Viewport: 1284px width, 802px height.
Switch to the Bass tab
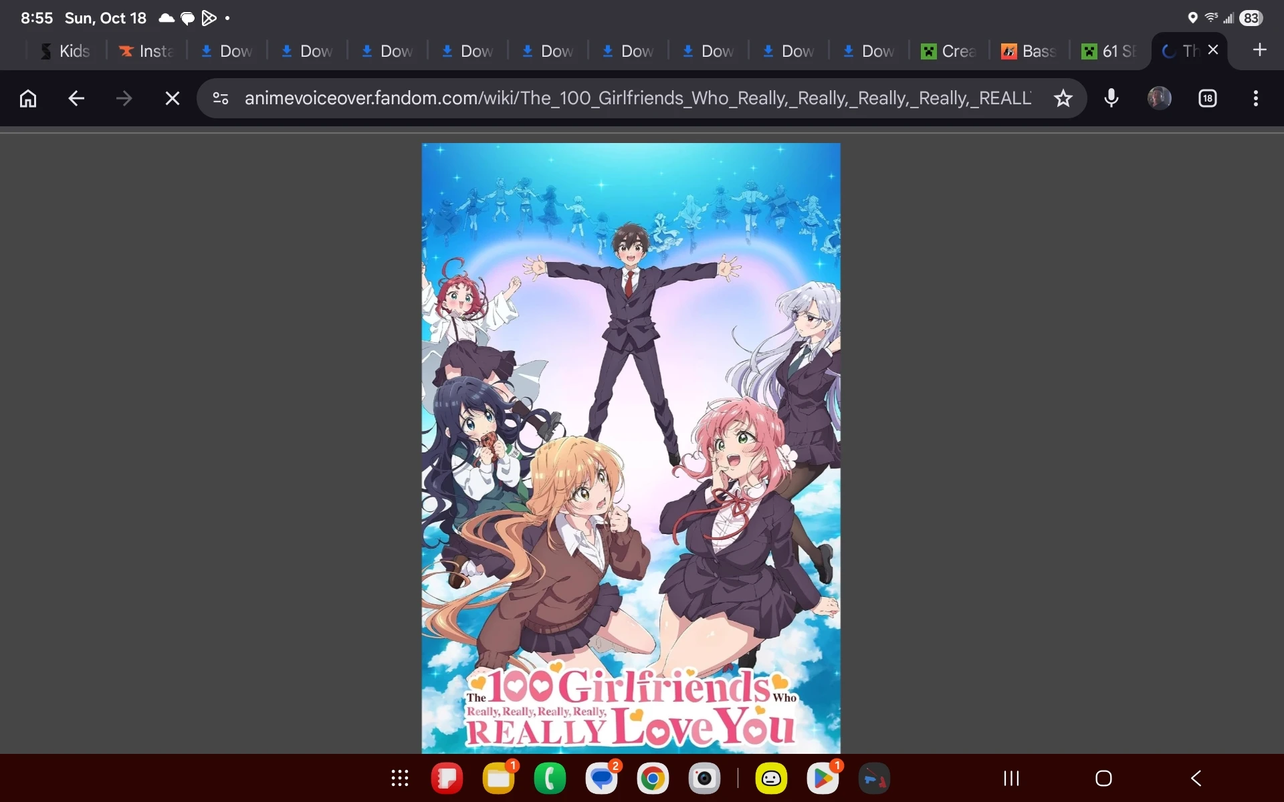(x=1029, y=51)
